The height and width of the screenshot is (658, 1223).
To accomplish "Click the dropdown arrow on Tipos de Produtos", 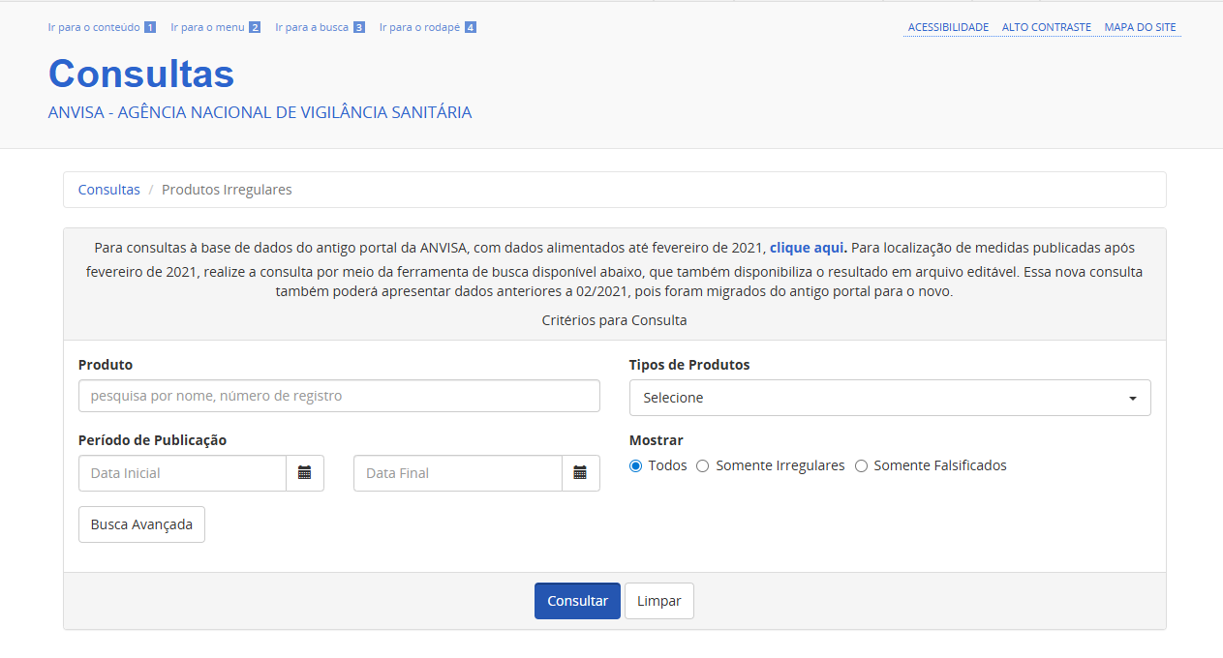I will pos(1131,397).
